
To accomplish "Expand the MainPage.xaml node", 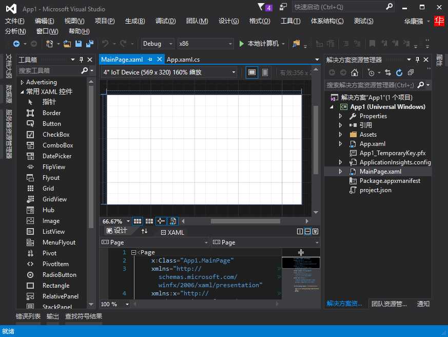I will point(340,172).
